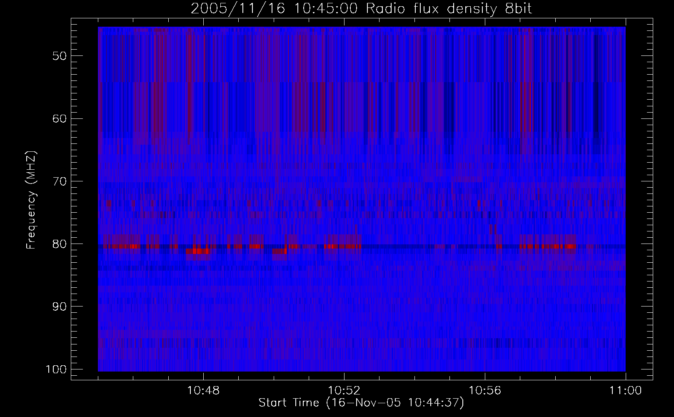Select the Frequency (MHZ) axis label

click(32, 200)
